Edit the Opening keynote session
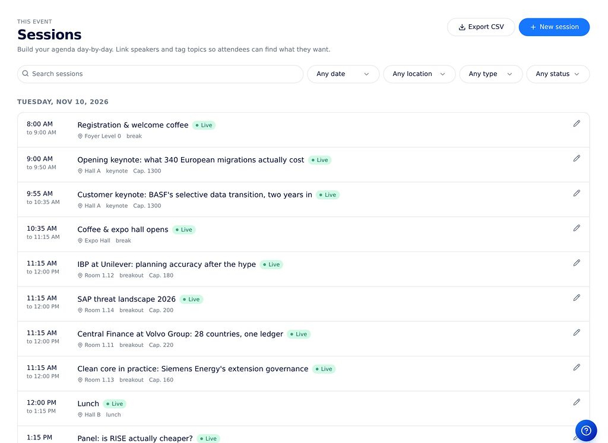 click(577, 158)
